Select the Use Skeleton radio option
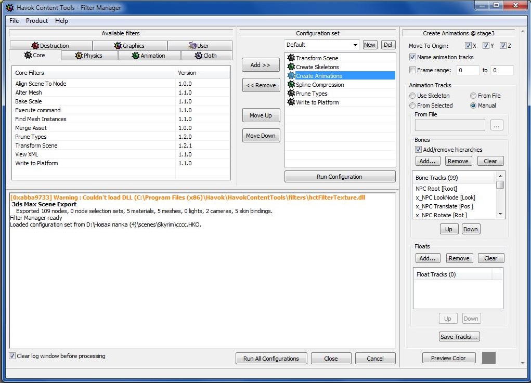531x383 pixels. pos(412,96)
